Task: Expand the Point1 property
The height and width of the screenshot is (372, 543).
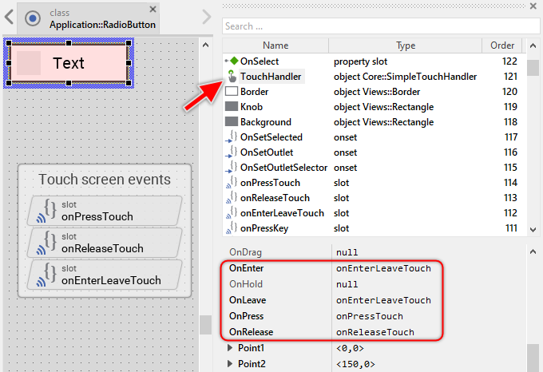Action: click(231, 349)
